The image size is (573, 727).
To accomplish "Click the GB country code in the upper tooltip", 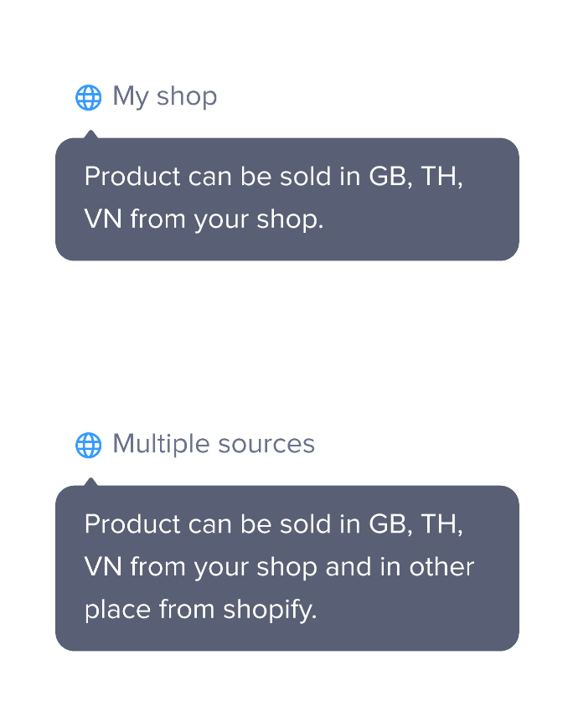I will coord(390,177).
